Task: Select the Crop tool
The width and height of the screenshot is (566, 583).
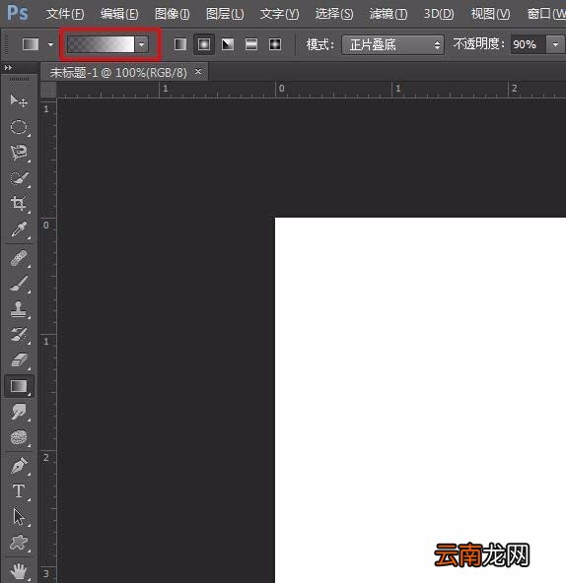Action: tap(19, 204)
